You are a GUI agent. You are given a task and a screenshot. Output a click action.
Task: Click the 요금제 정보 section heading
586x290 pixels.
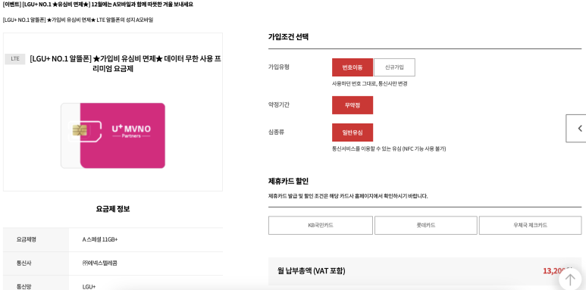click(x=113, y=209)
